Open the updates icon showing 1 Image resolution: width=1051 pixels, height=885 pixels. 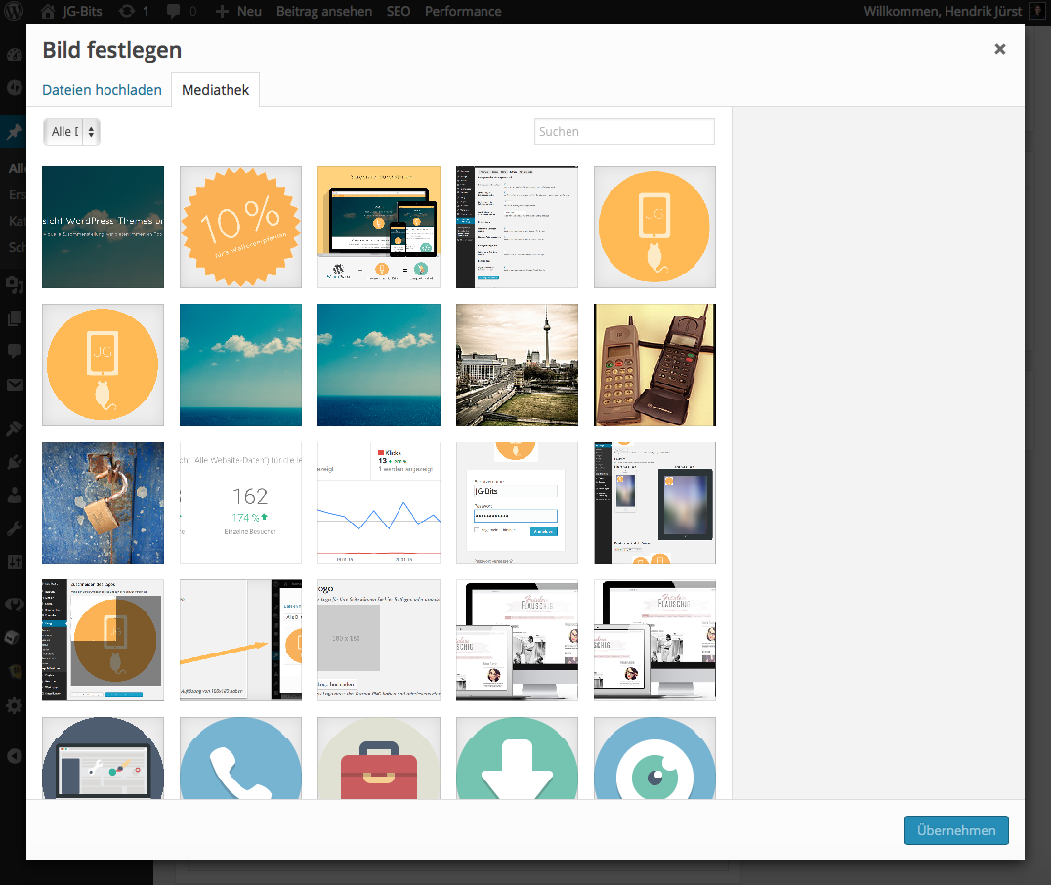127,12
